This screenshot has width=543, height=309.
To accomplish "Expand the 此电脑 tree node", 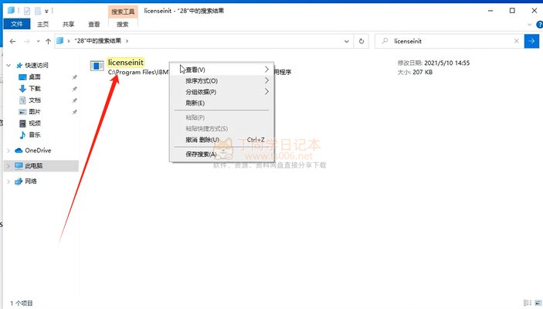I will (x=8, y=166).
